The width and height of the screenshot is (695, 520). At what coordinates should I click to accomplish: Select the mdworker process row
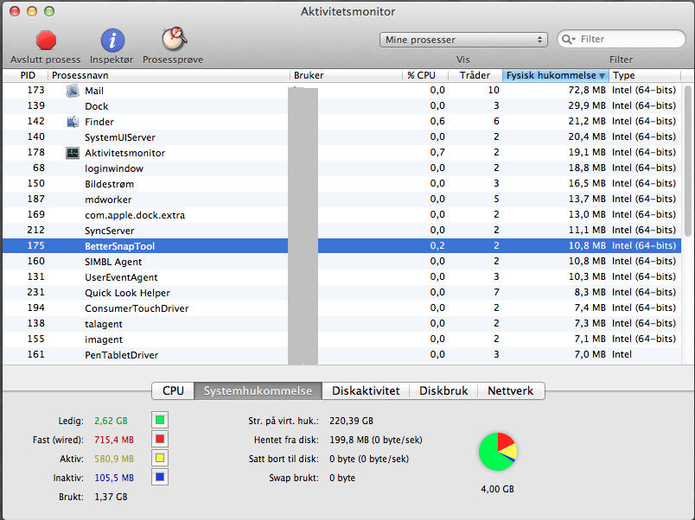(x=341, y=199)
